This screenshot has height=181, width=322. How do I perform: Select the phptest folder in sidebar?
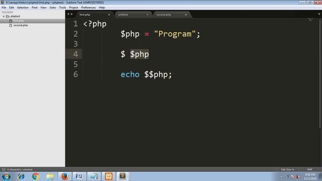[15, 16]
